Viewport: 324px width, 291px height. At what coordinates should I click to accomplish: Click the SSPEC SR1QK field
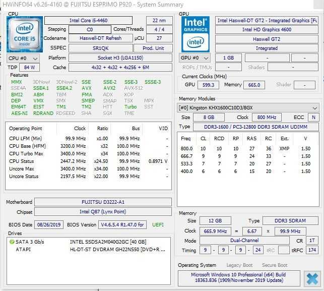click(101, 48)
